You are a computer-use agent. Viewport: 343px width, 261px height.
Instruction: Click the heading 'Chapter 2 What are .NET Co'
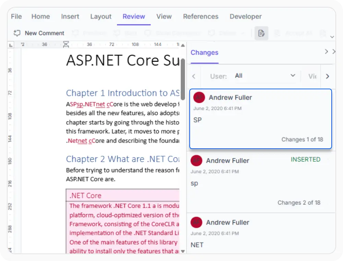click(123, 159)
